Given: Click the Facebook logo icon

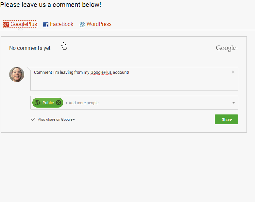Looking at the screenshot, I should pos(46,25).
